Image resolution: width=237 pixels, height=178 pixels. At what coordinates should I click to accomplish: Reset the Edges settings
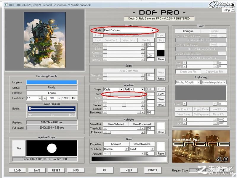click(161, 79)
